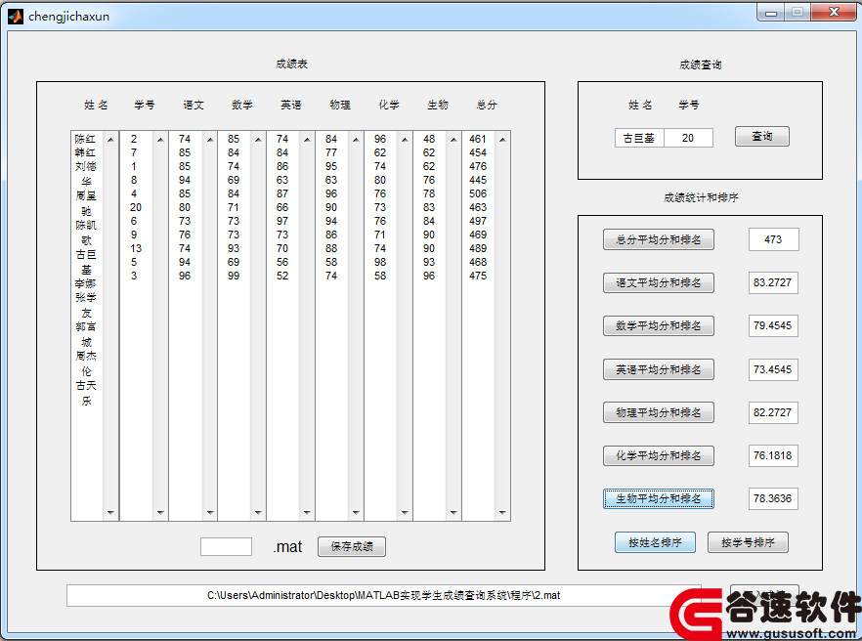Click the total average result field 473

click(x=773, y=239)
